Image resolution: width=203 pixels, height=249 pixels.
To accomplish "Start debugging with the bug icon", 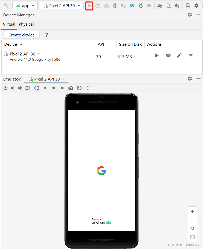I will coord(115,6).
